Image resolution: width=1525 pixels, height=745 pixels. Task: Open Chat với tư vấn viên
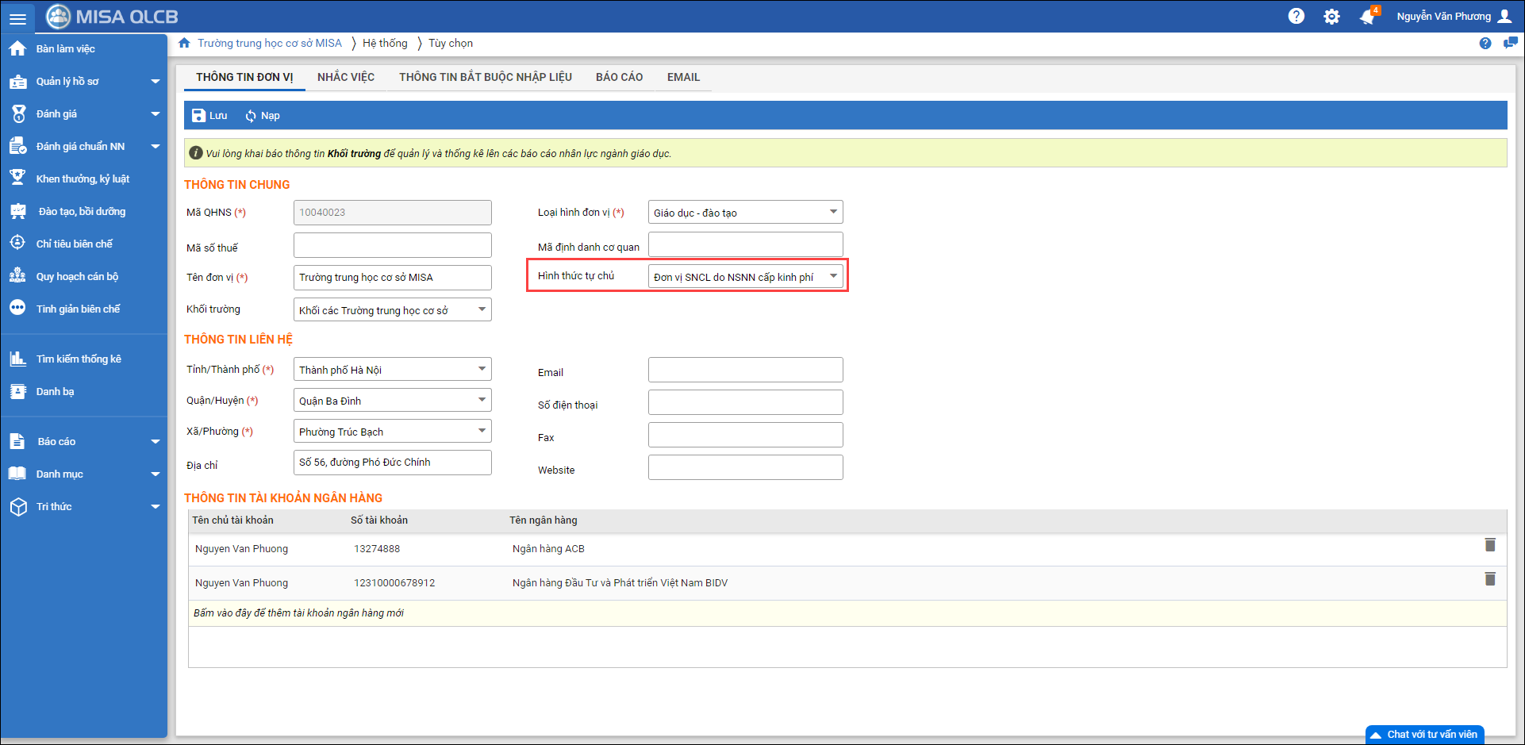pos(1424,735)
